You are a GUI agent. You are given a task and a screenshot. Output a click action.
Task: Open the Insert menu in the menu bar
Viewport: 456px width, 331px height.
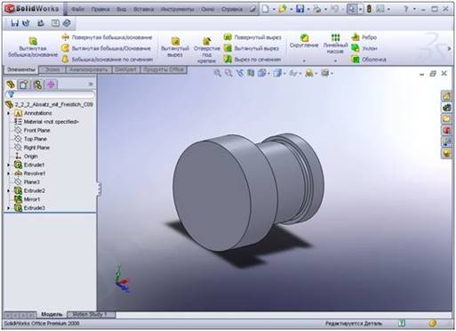pos(143,9)
